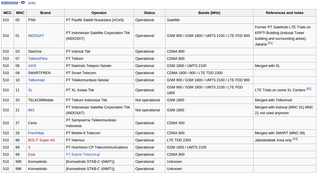Click the Brand column header
This screenshot has width=318, height=174.
tap(45, 13)
